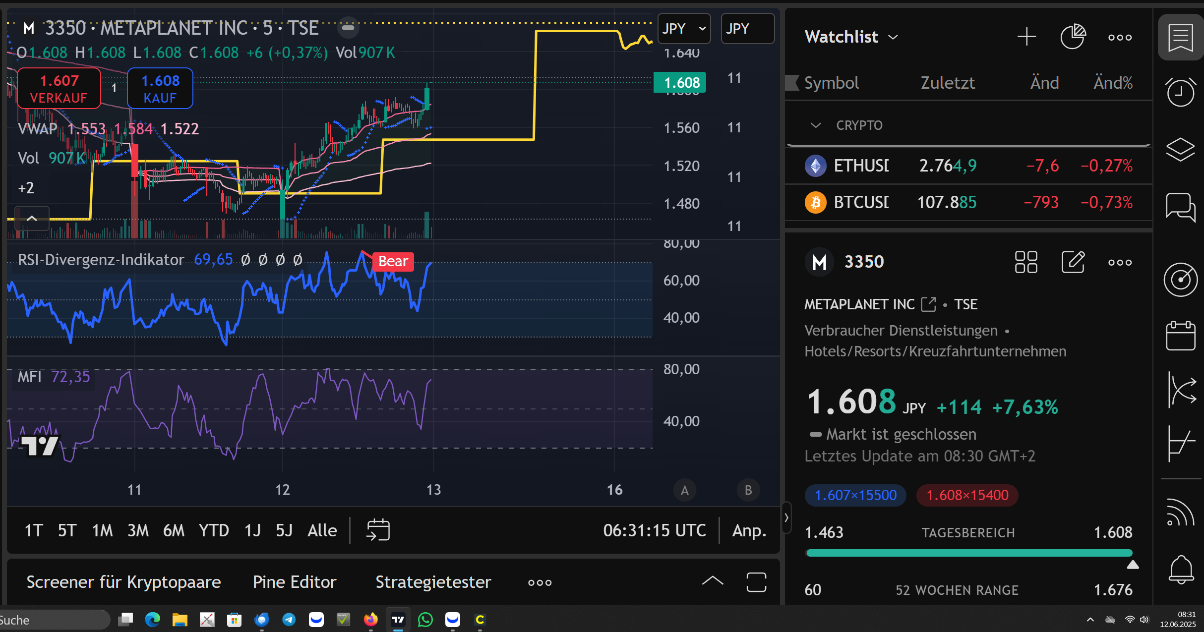Open the Alerts clock icon in sidebar
The image size is (1204, 632).
tap(1180, 92)
